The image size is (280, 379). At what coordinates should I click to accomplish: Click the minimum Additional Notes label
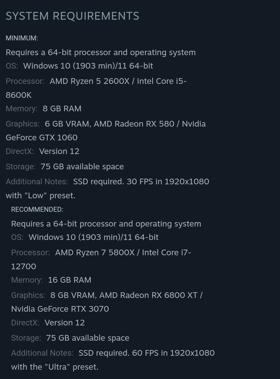tap(37, 181)
